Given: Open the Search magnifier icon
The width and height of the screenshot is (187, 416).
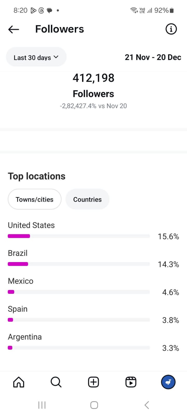Looking at the screenshot, I should (x=56, y=382).
